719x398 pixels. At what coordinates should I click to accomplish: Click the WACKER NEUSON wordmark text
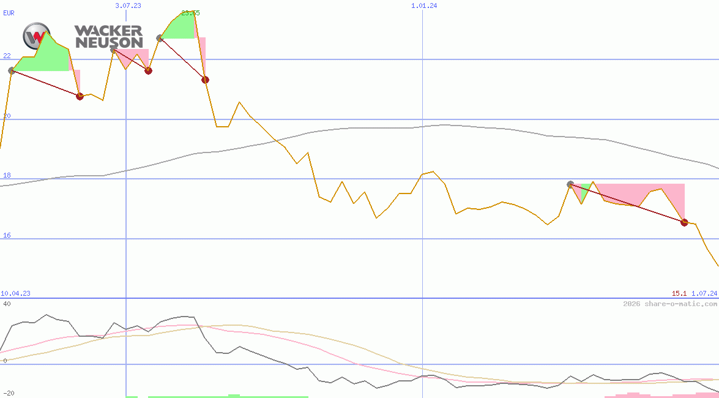pos(108,37)
